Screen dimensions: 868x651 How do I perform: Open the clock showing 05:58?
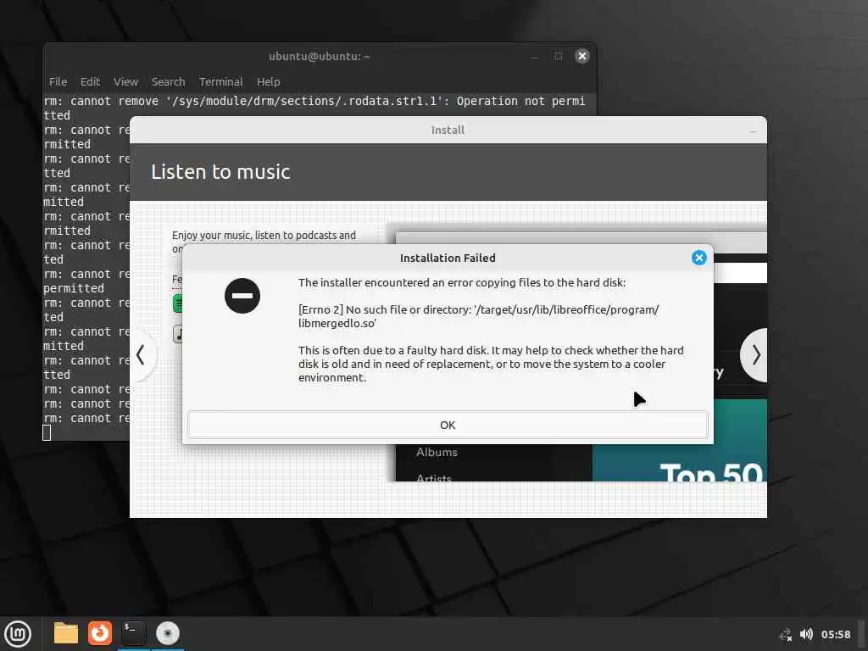tap(835, 634)
